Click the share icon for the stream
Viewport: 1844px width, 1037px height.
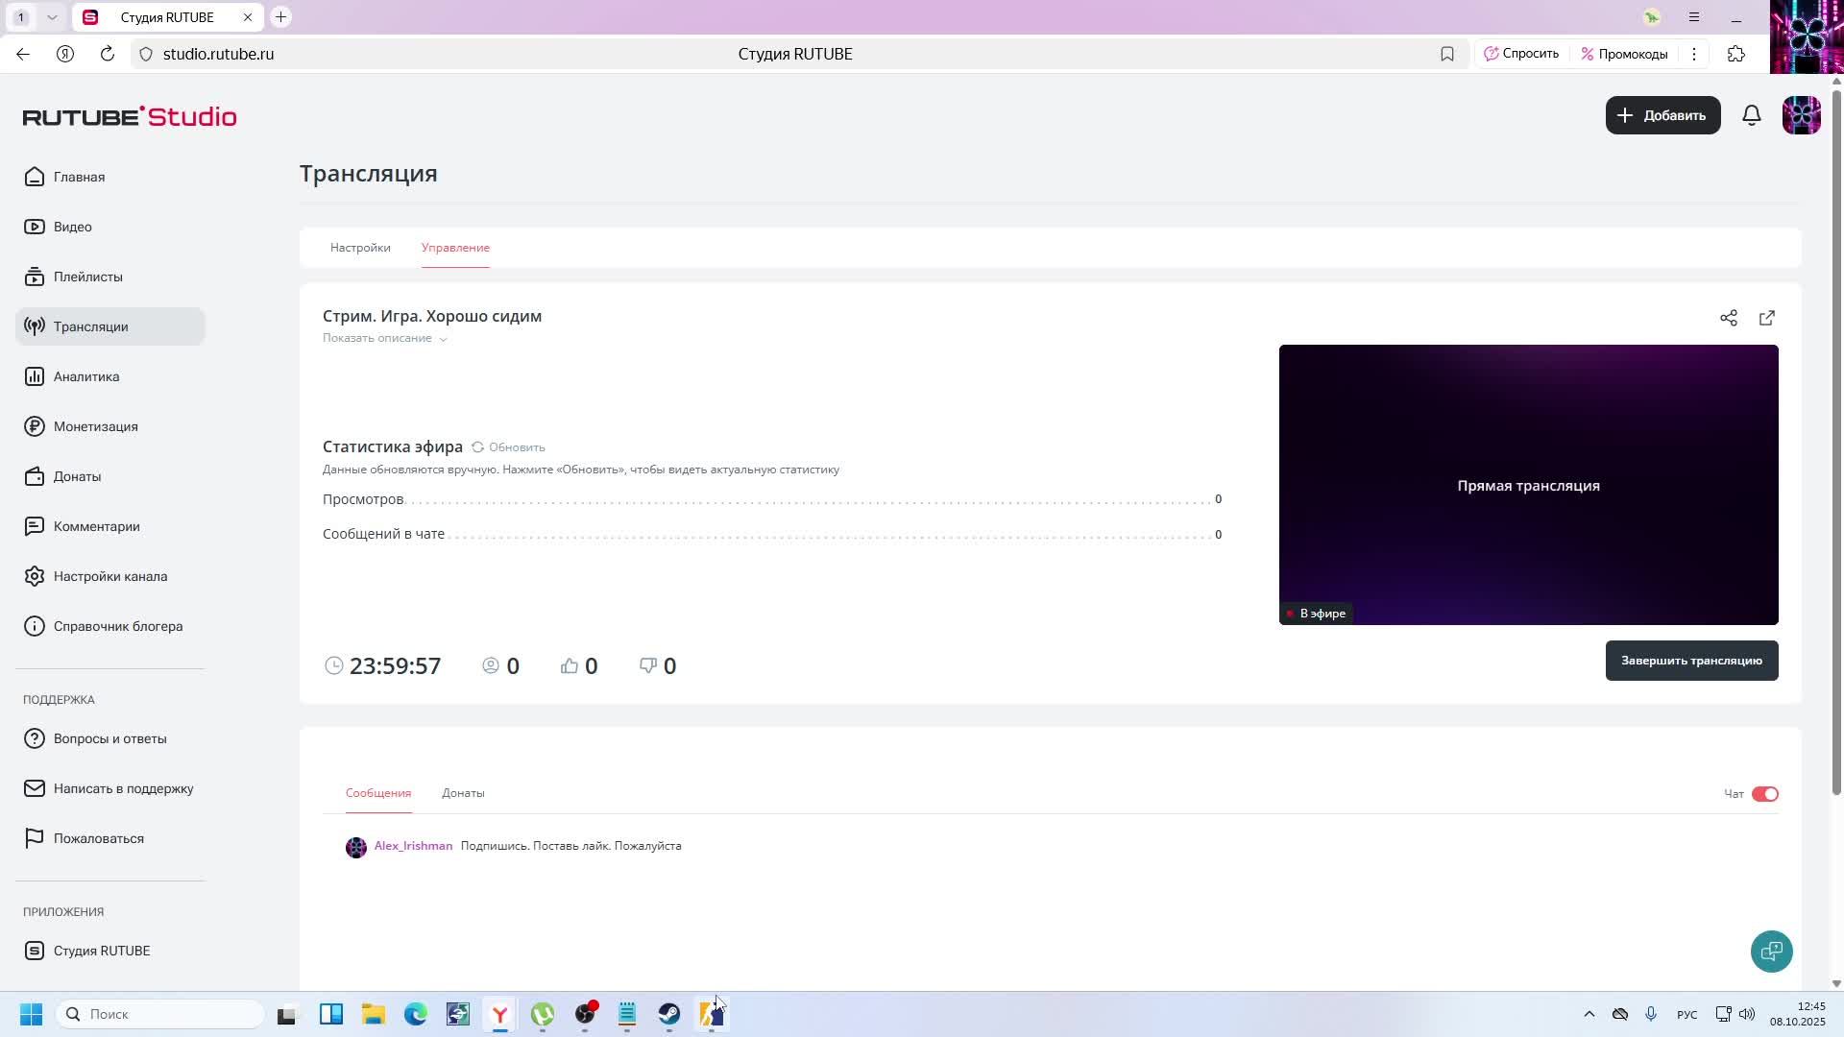pos(1729,318)
